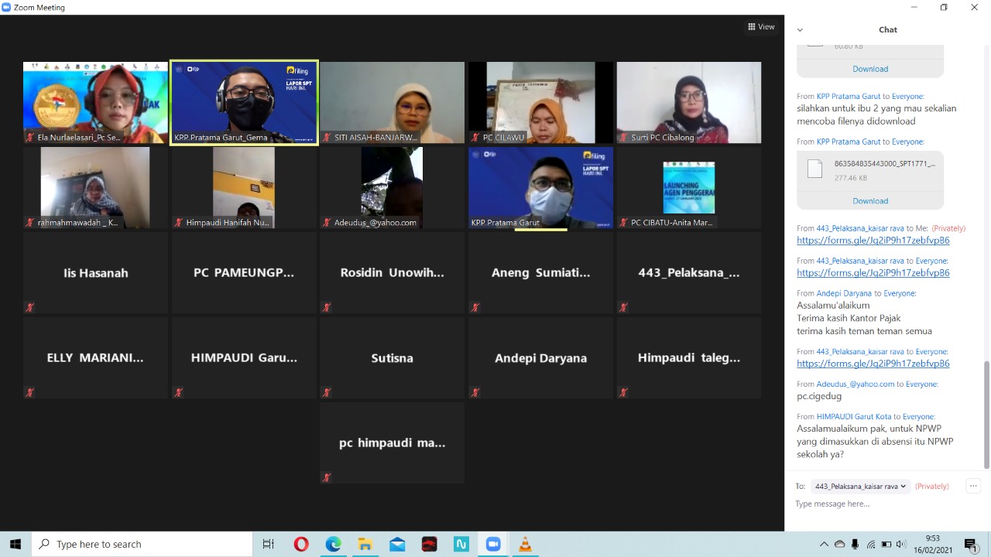Open Microsoft Edge from taskbar
Image resolution: width=991 pixels, height=557 pixels.
pyautogui.click(x=333, y=545)
